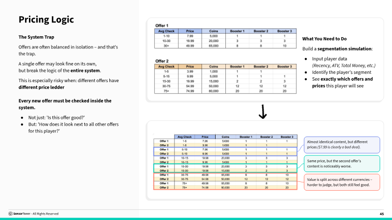The image size is (392, 220).
Task: Click the page number 45
Action: 381,214
